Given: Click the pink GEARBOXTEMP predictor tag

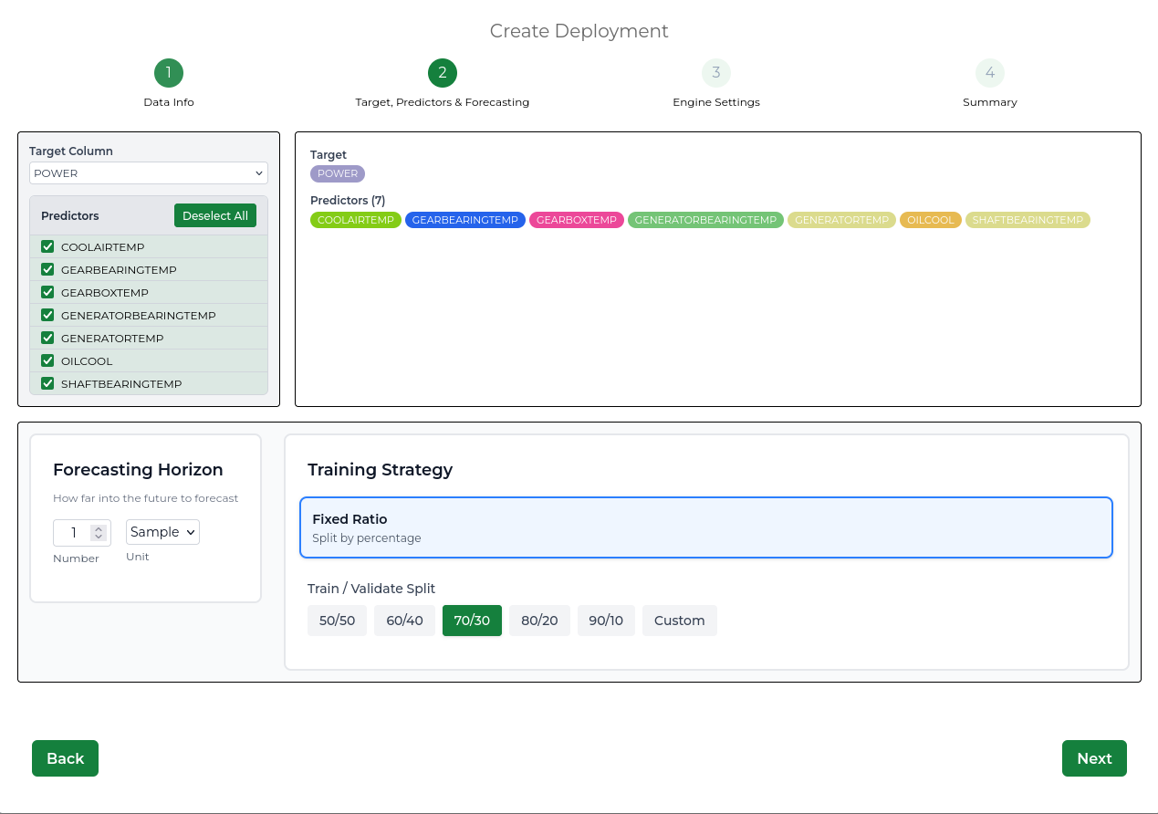Looking at the screenshot, I should [x=577, y=220].
